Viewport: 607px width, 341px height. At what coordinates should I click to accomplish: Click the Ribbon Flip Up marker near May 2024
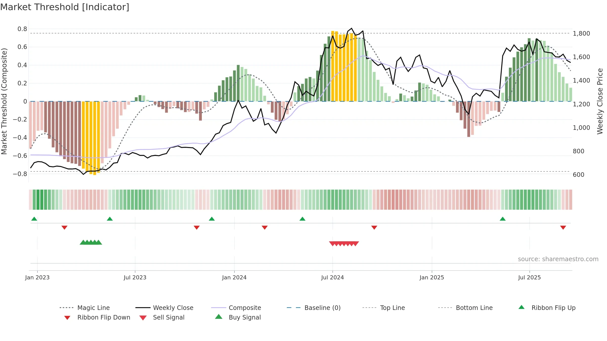302,219
